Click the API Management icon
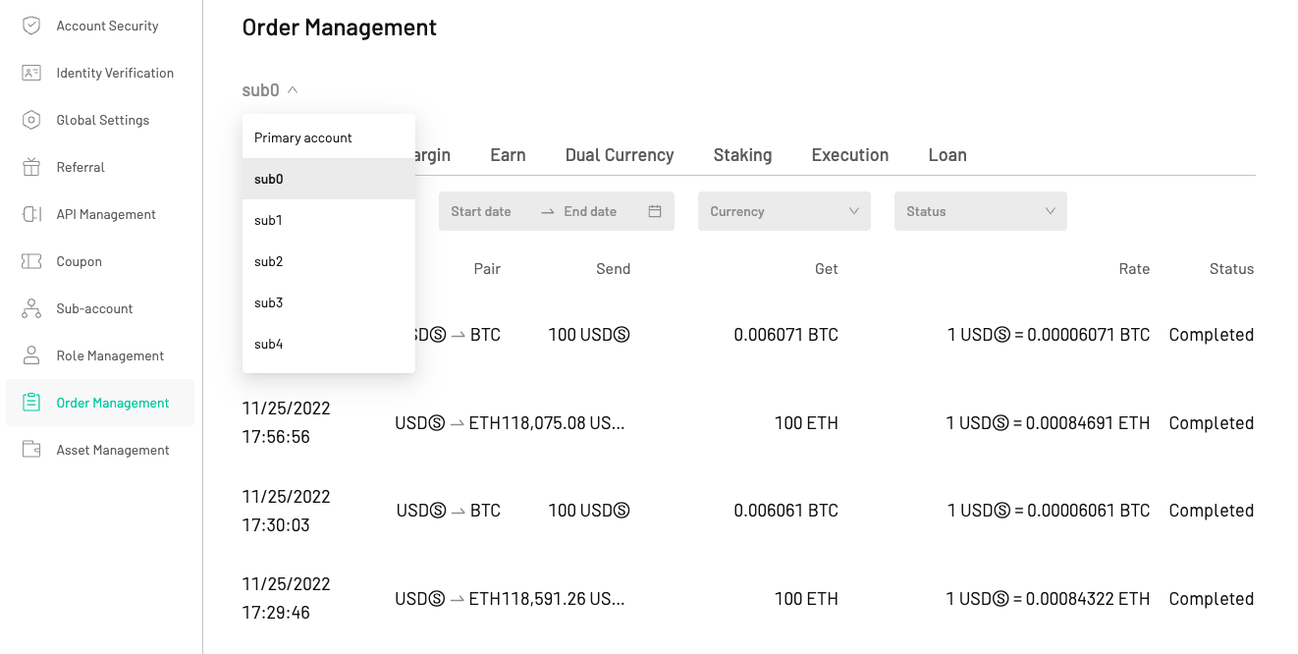 point(31,214)
